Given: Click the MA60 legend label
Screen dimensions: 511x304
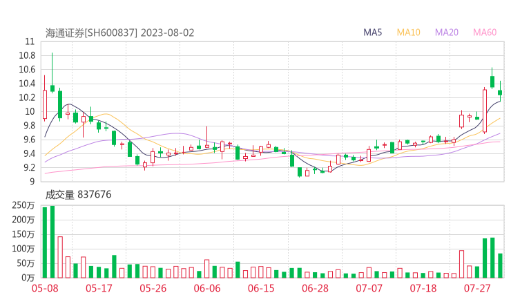Looking at the screenshot, I should (485, 32).
